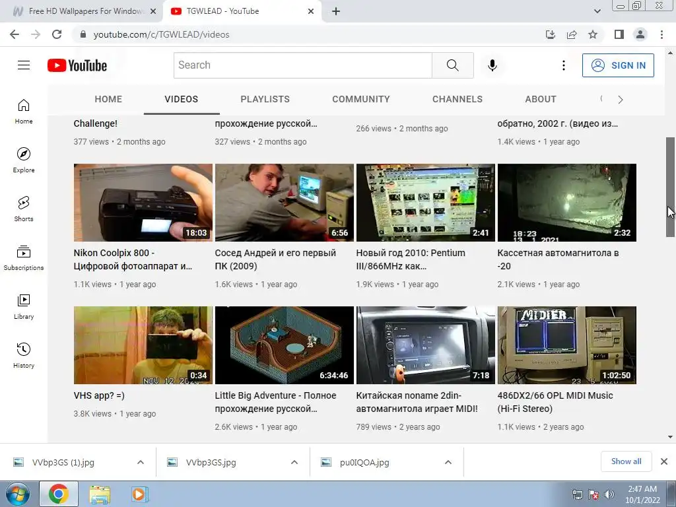Reload the current page

click(57, 34)
